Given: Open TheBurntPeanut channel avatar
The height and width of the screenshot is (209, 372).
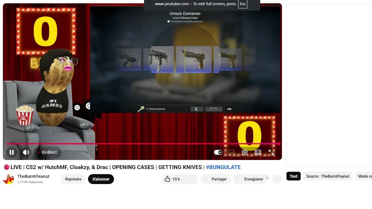Looking at the screenshot, I should tap(8, 179).
